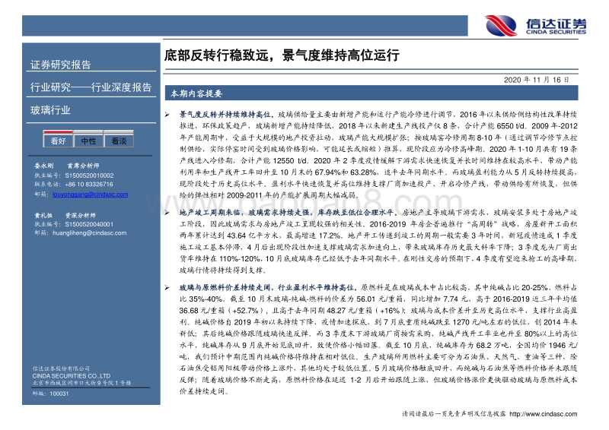Click the date 2020年11月16日

537,80
